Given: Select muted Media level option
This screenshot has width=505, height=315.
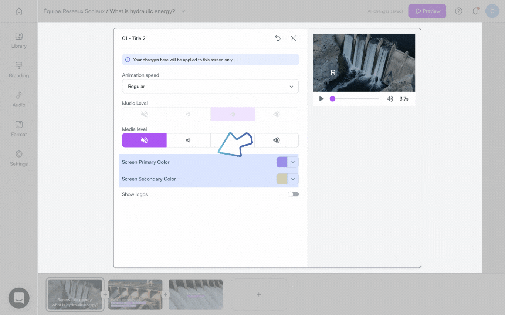Looking at the screenshot, I should [x=144, y=140].
